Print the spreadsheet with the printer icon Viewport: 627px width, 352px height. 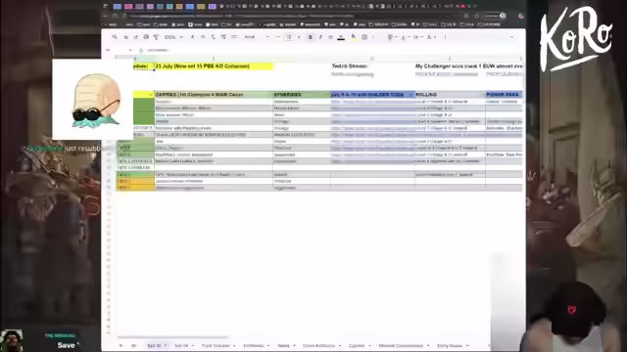146,37
